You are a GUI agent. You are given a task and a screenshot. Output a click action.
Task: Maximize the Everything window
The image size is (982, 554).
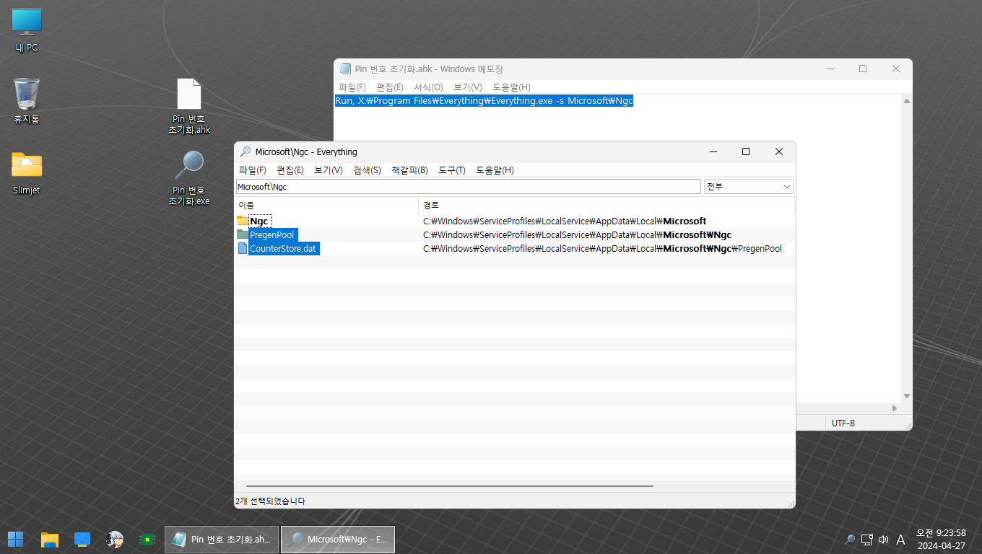[x=746, y=151]
